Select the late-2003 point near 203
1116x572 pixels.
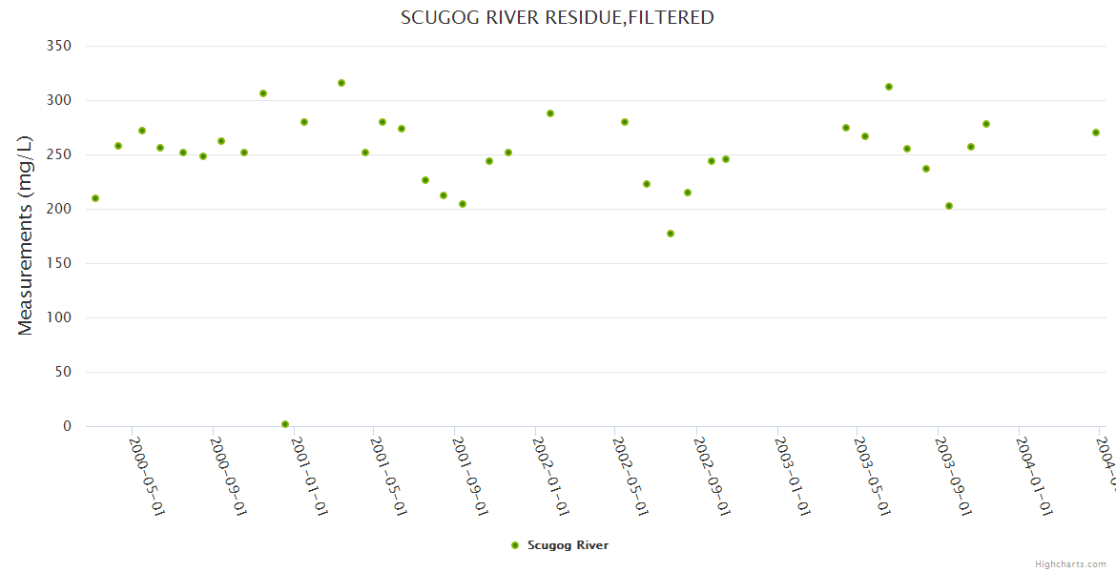pyautogui.click(x=949, y=206)
